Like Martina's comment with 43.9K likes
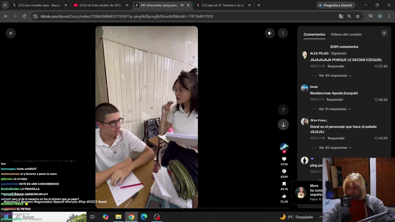The height and width of the screenshot is (222, 395). tap(376, 138)
